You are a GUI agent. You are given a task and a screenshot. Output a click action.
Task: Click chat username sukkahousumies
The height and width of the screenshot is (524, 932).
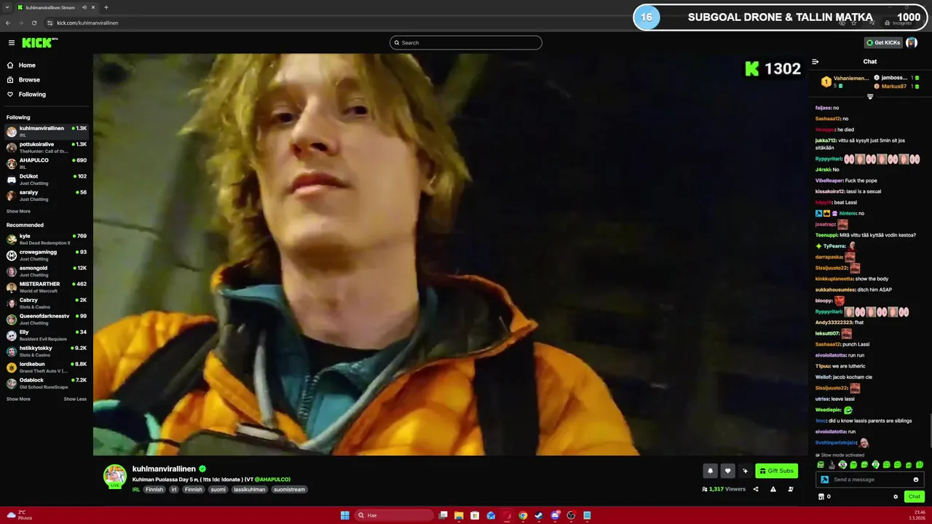tap(835, 290)
